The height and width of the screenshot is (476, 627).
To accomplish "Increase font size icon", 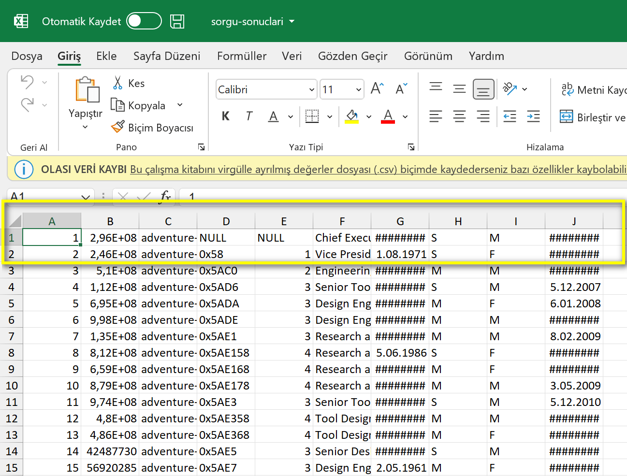I will (377, 89).
